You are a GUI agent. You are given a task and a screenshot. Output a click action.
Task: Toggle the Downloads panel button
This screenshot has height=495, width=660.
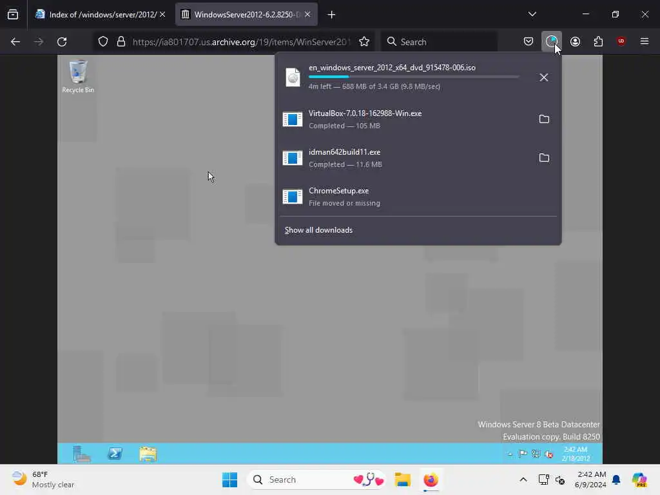[552, 41]
